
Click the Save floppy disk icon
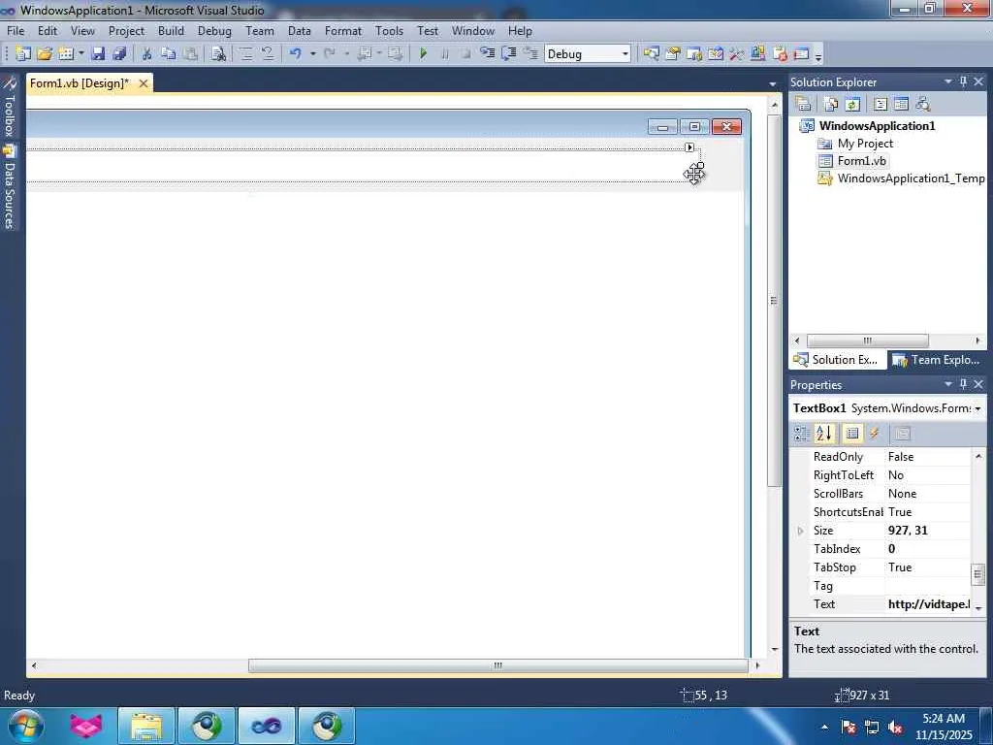[x=98, y=54]
